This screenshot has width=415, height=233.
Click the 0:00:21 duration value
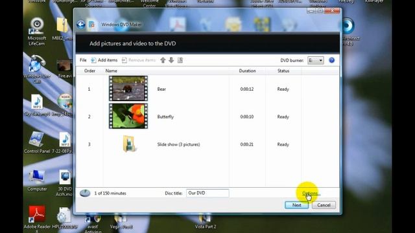pos(246,144)
